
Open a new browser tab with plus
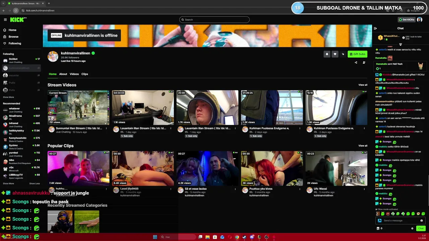click(49, 3)
